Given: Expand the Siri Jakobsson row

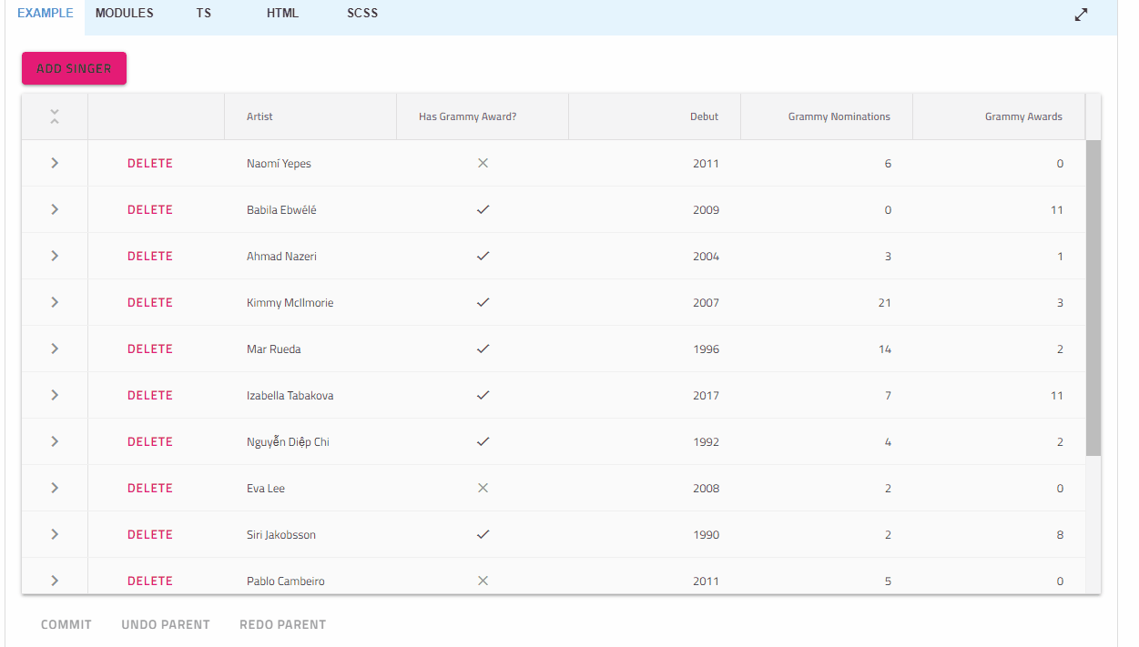Looking at the screenshot, I should tap(54, 534).
